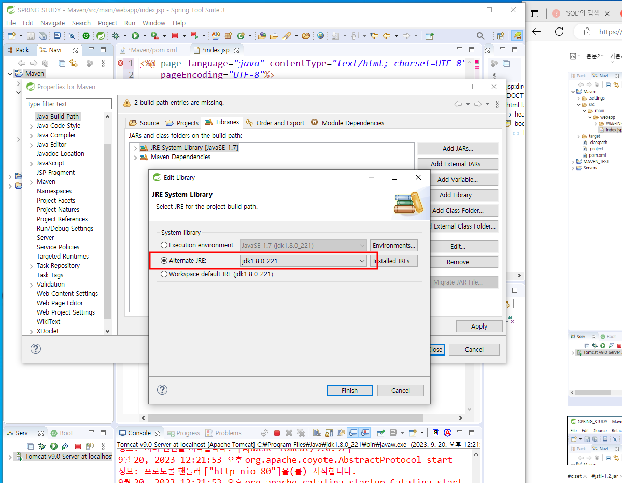Click the Remove button in Libraries tab

[458, 262]
